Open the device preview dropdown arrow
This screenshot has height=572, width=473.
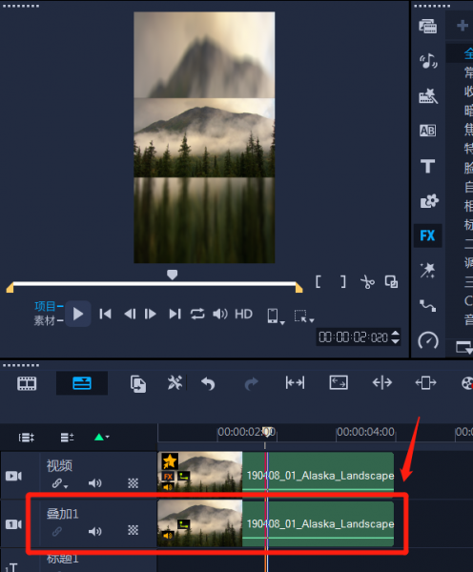282,322
